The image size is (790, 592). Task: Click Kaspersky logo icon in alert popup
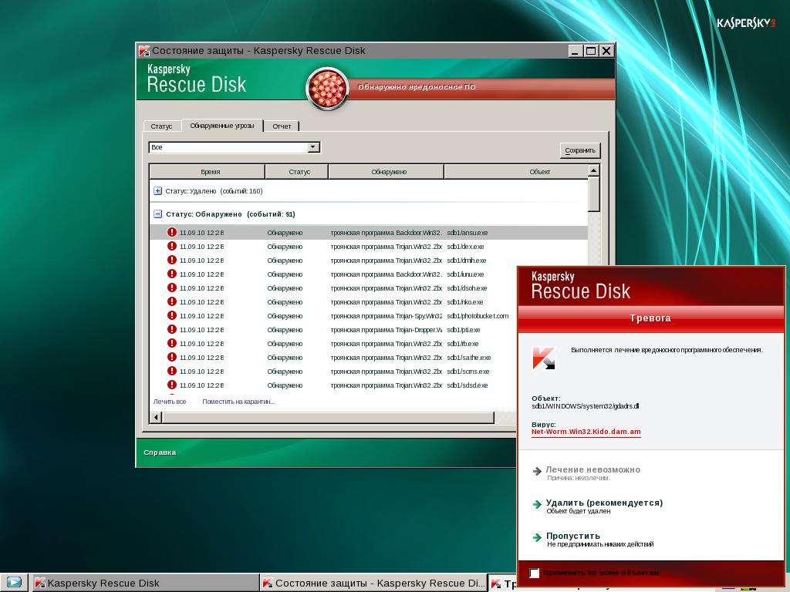(x=544, y=358)
